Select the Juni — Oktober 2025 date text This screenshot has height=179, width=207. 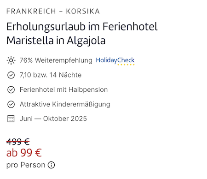pyautogui.click(x=53, y=119)
